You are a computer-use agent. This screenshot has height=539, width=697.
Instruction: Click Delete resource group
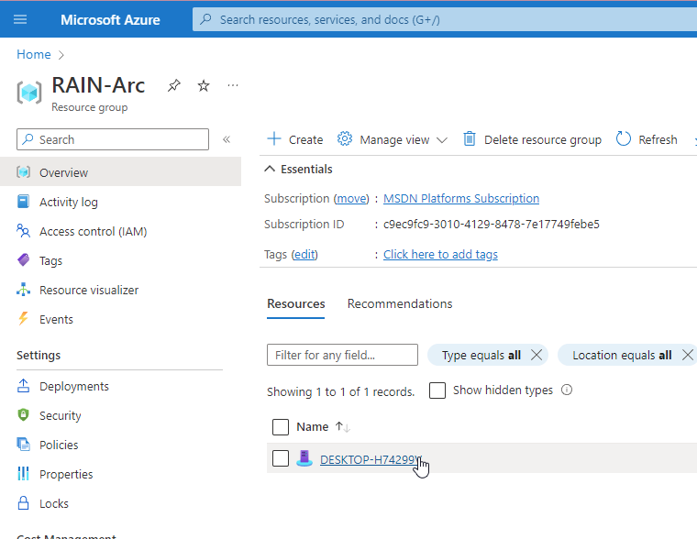click(532, 139)
